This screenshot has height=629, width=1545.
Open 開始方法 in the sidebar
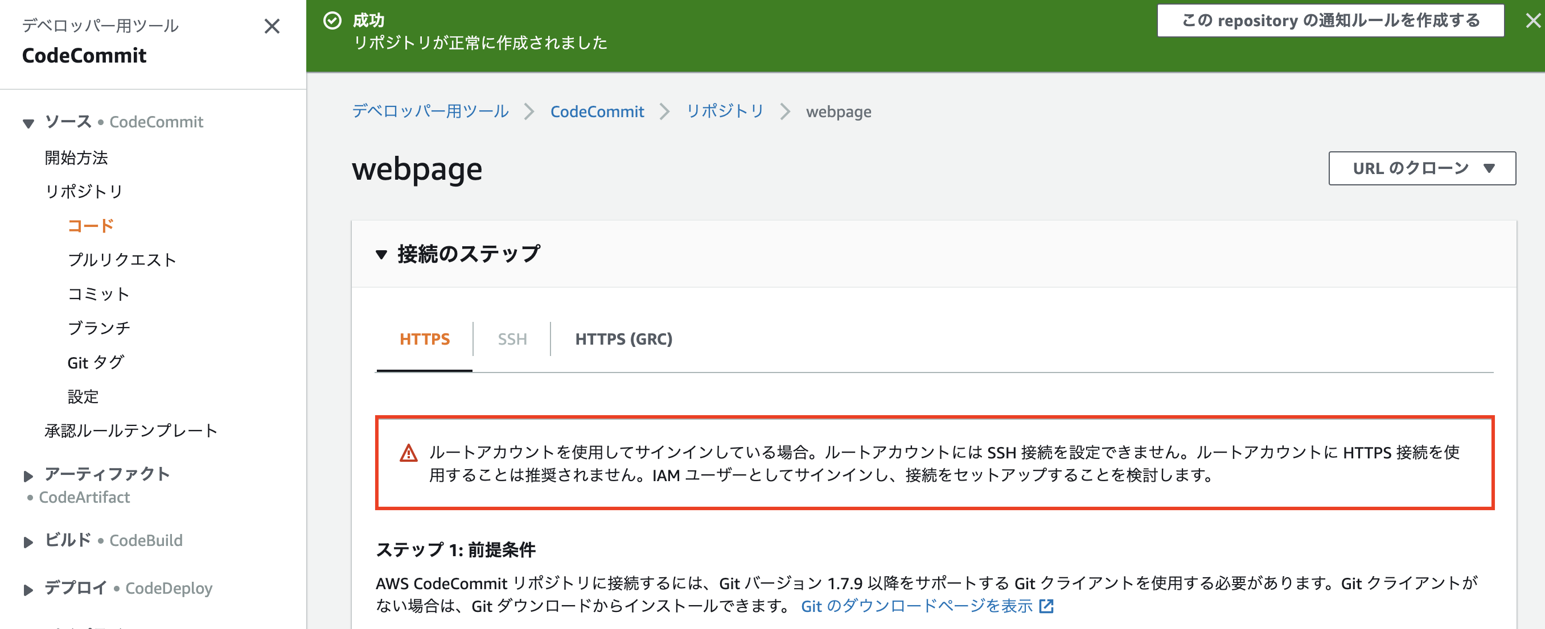pyautogui.click(x=76, y=158)
